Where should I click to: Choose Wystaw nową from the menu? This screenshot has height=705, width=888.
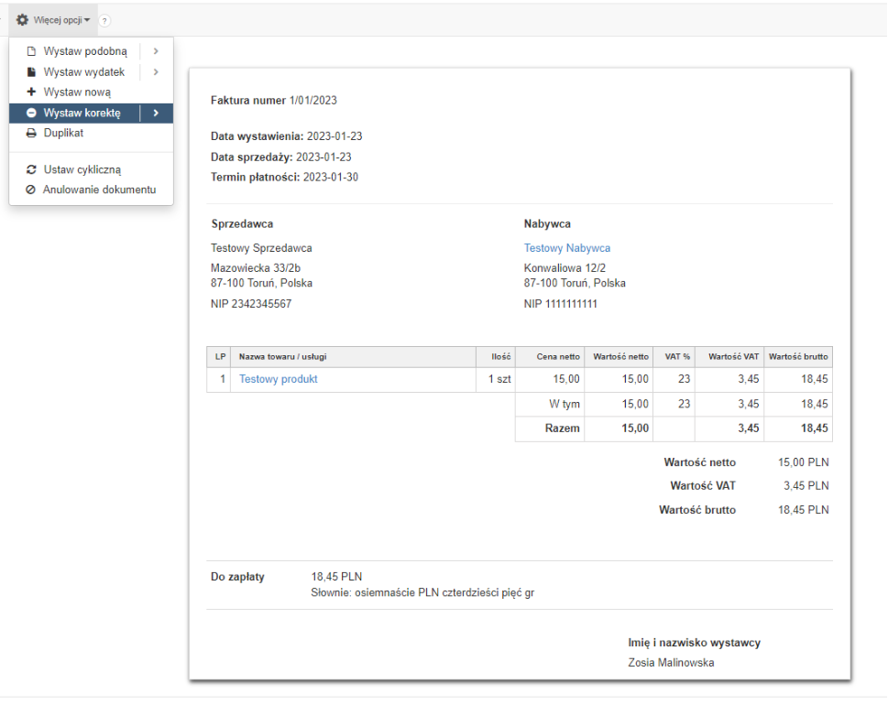tap(77, 92)
